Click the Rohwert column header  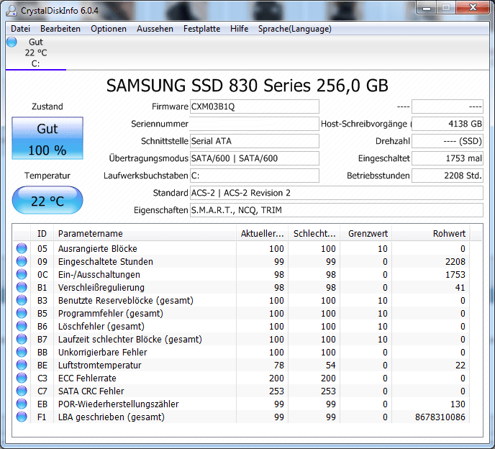coord(431,234)
